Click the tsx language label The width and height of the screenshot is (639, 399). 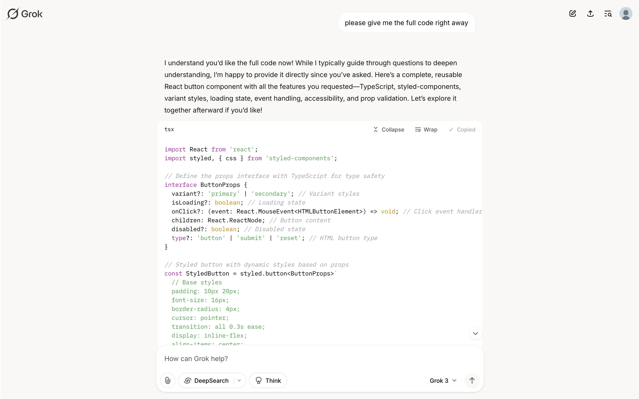pos(169,129)
